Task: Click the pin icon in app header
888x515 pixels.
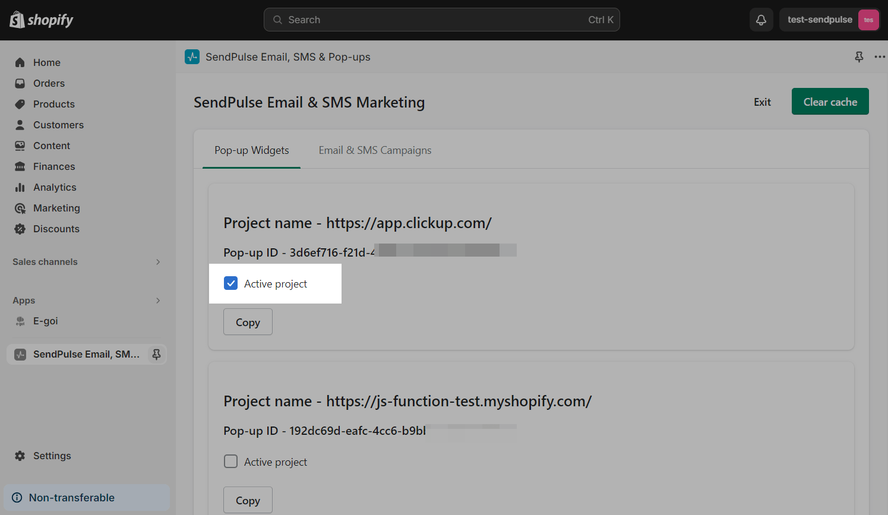Action: pos(859,57)
